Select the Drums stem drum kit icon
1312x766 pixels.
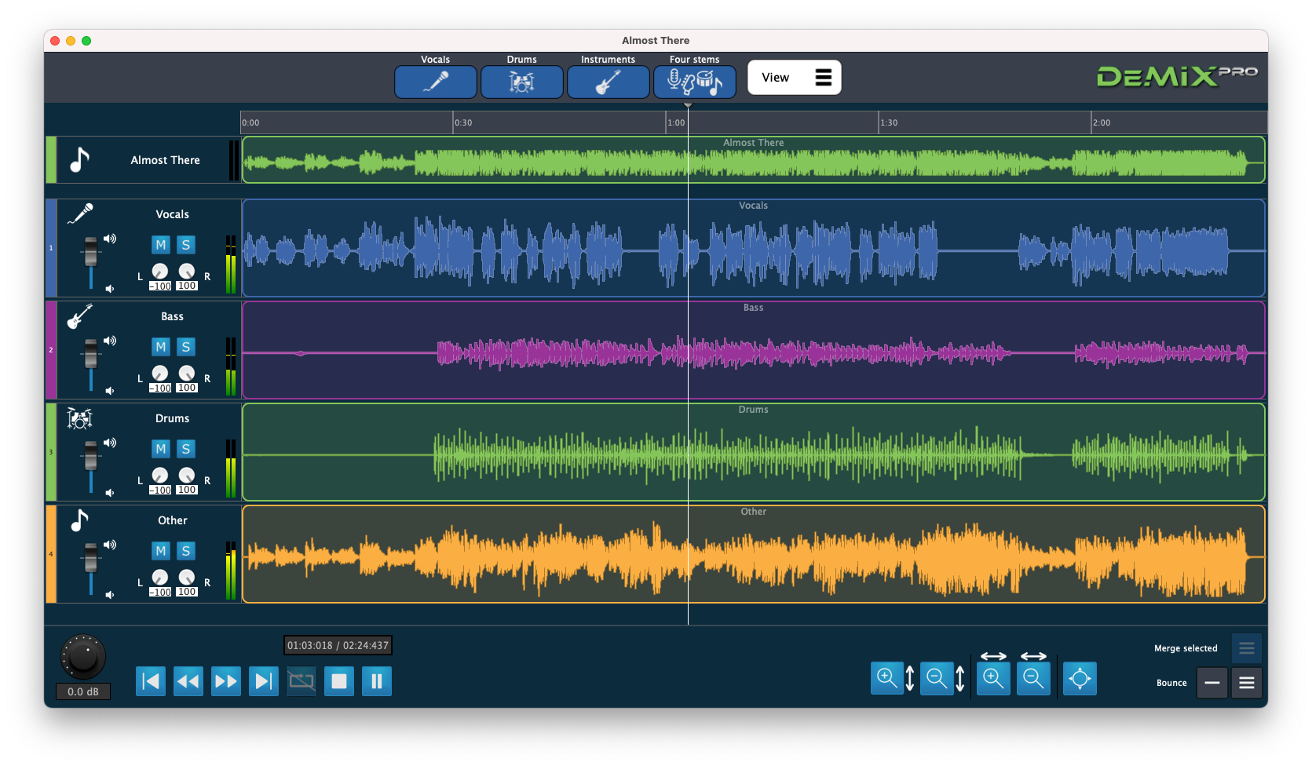[521, 82]
